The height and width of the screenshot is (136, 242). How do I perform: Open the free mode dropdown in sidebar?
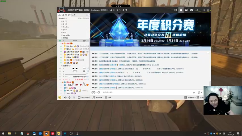pyautogui.click(x=63, y=18)
